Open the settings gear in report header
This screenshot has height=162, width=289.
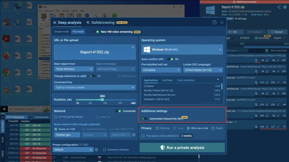tap(285, 7)
